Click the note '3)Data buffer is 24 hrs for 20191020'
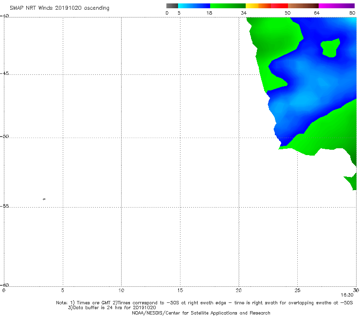The width and height of the screenshot is (360, 316). coord(112,308)
